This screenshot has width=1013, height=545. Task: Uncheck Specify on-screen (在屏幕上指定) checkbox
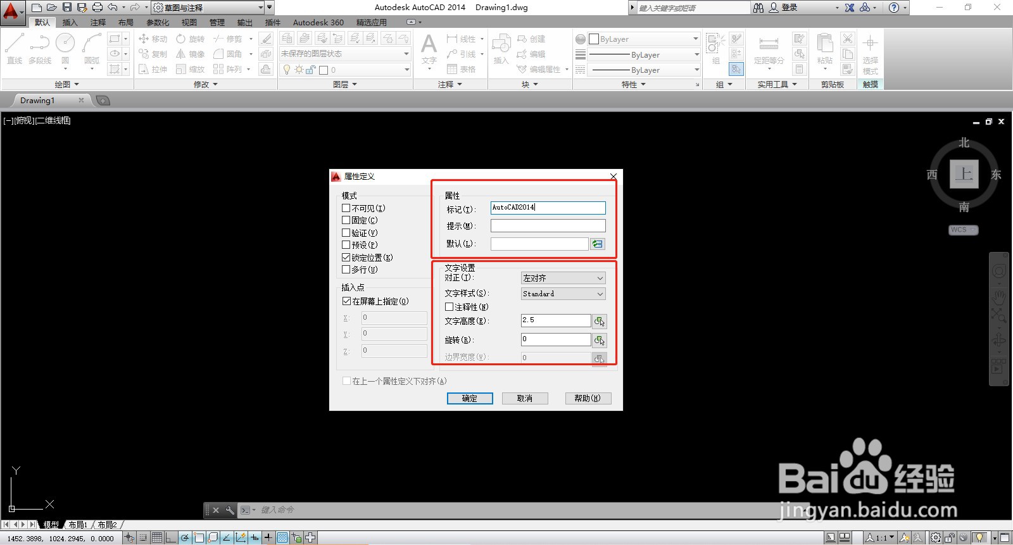click(346, 301)
